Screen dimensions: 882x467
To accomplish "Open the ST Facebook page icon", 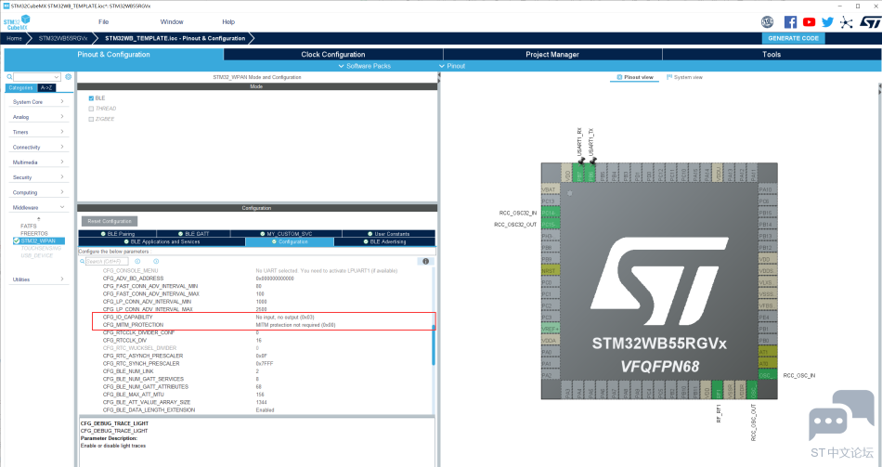I will click(x=790, y=22).
